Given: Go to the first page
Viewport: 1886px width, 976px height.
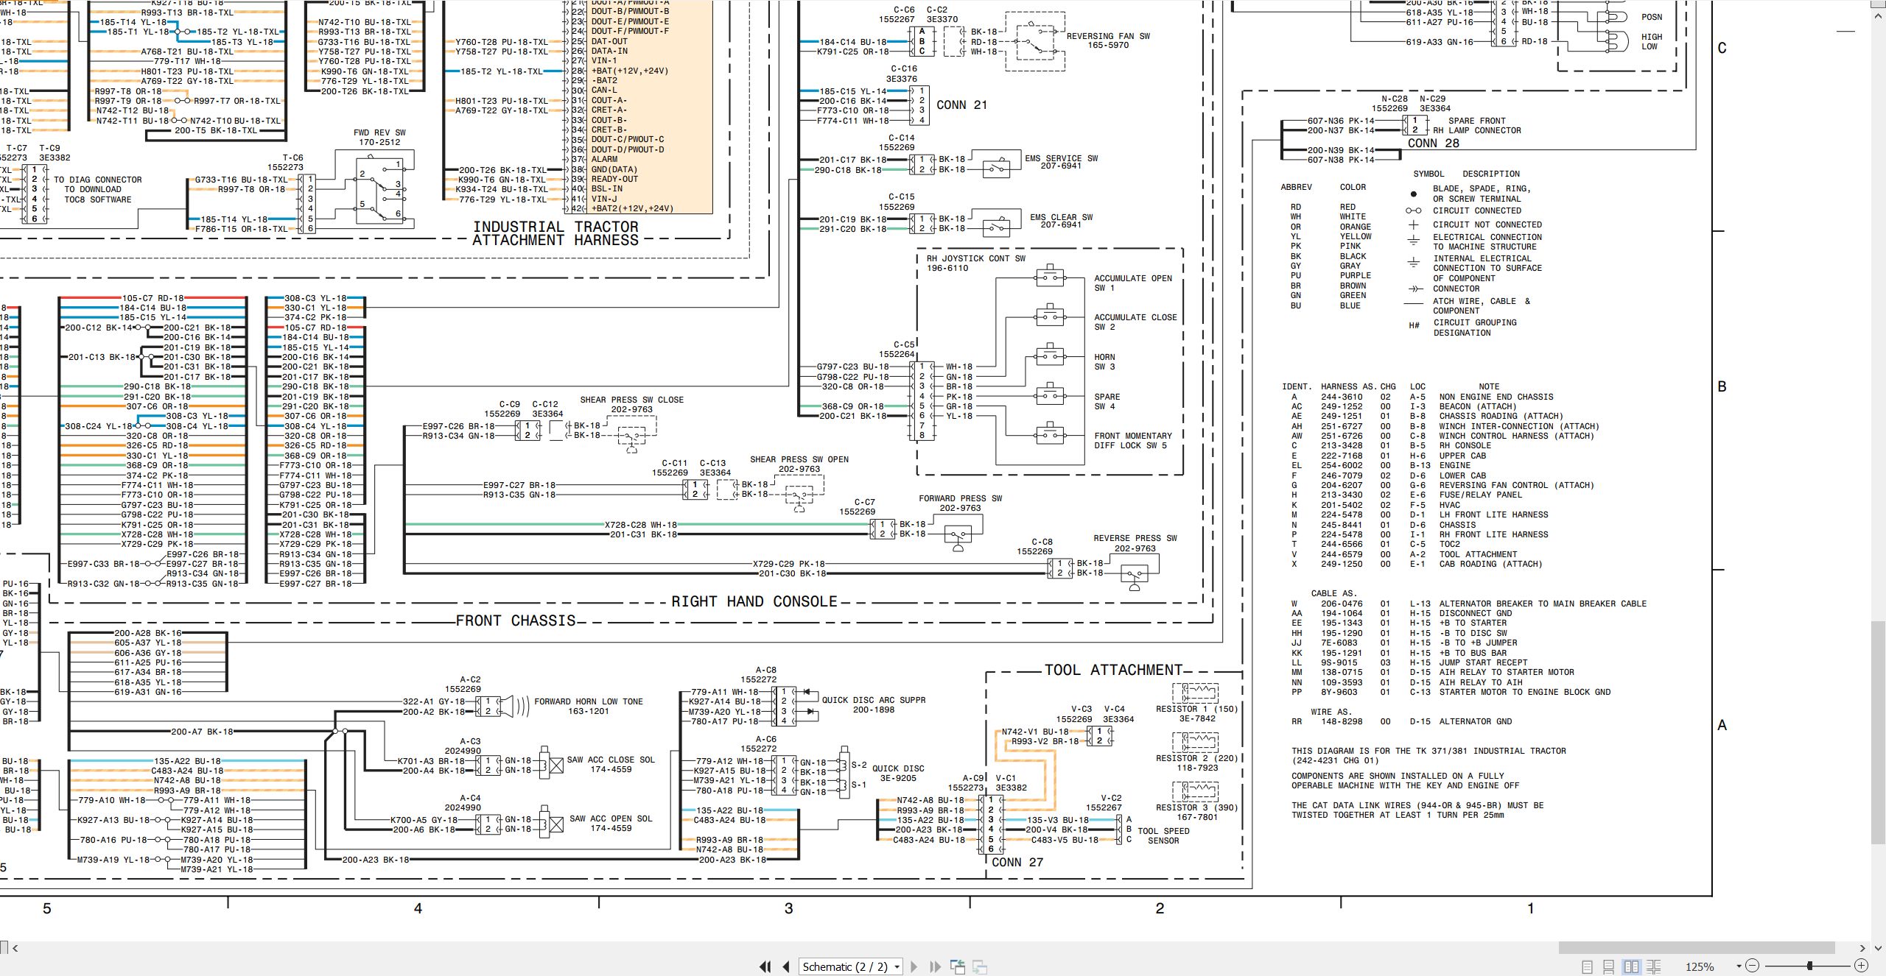Looking at the screenshot, I should pyautogui.click(x=765, y=966).
